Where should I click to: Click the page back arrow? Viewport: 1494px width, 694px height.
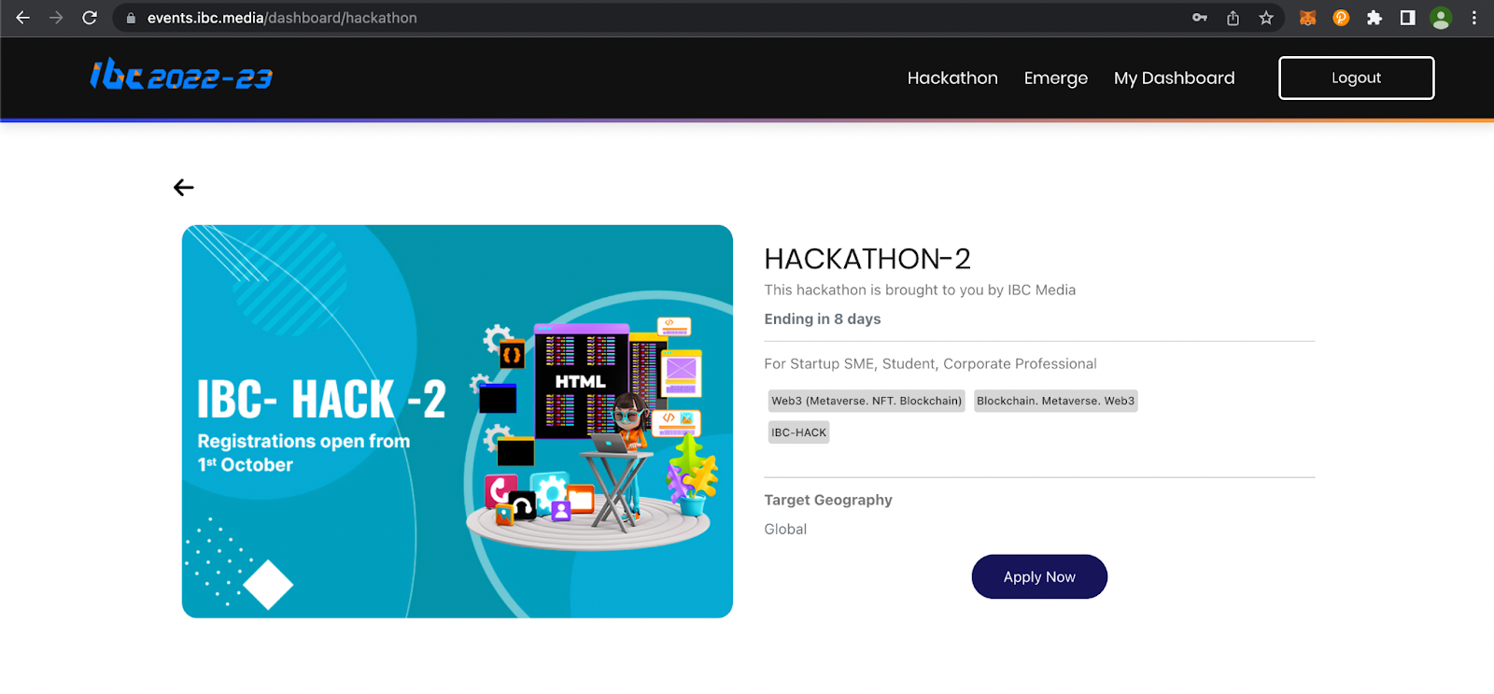pos(184,188)
